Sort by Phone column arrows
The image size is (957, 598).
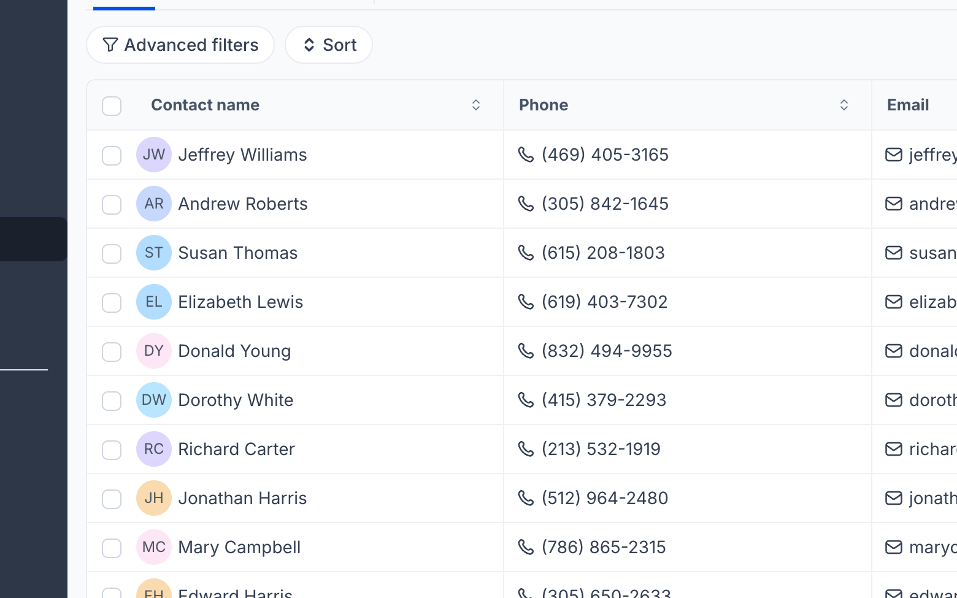coord(844,105)
